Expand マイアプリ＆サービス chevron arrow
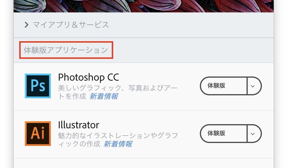The width and height of the screenshot is (295, 168). point(27,25)
